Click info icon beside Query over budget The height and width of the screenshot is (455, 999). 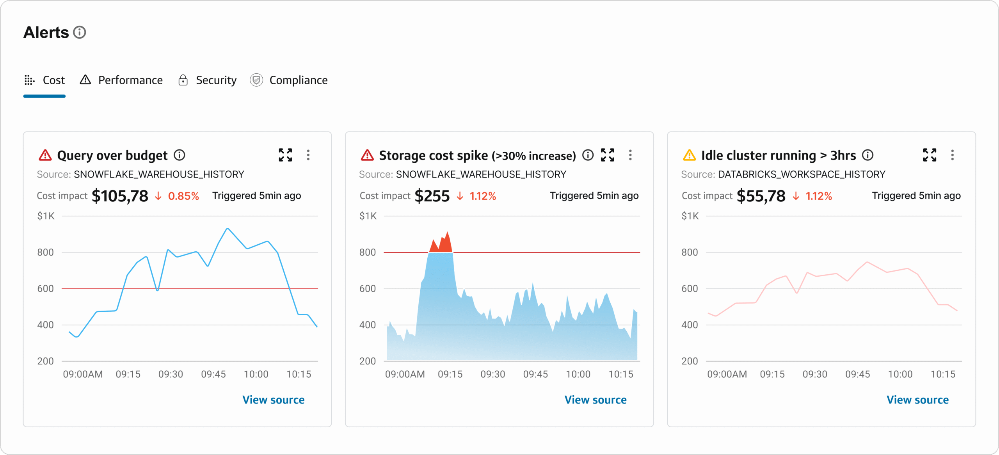pos(180,155)
